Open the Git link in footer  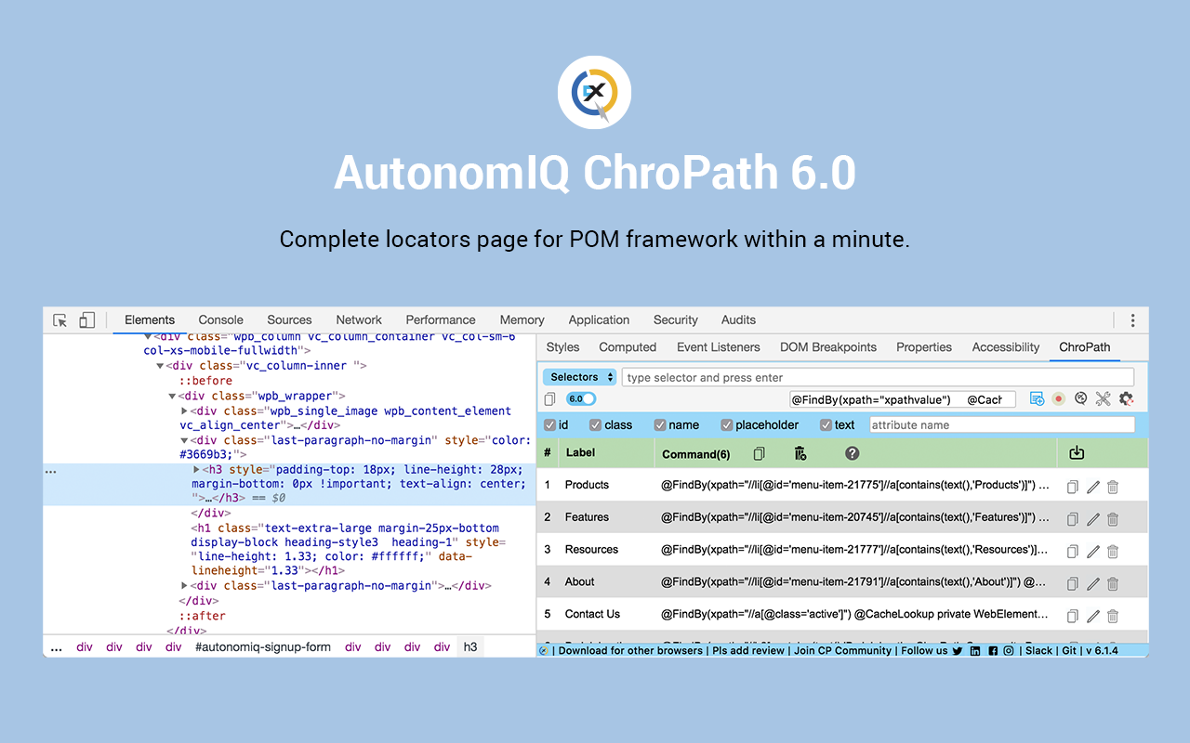[1070, 651]
